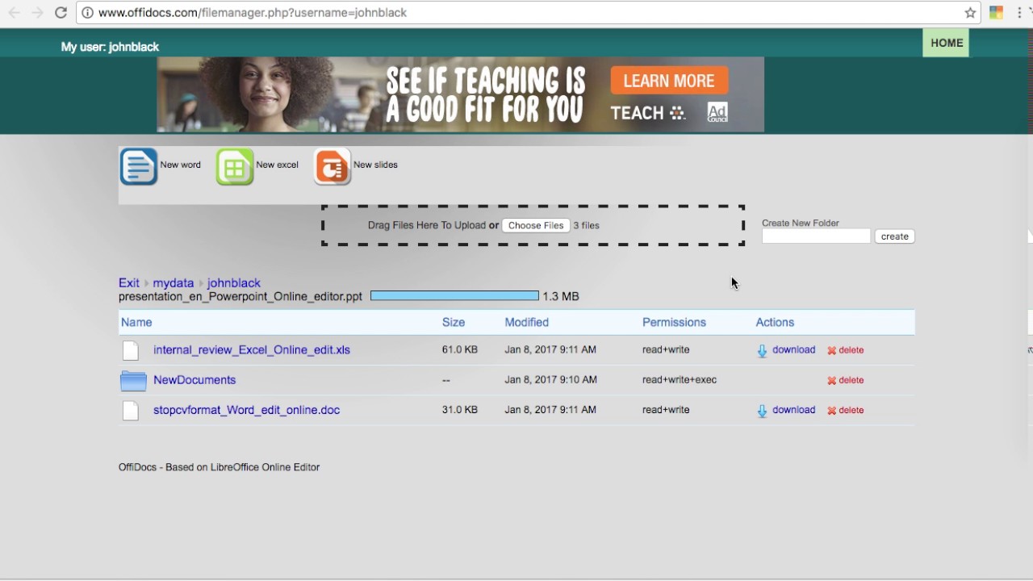Click the browser back arrow

click(15, 13)
